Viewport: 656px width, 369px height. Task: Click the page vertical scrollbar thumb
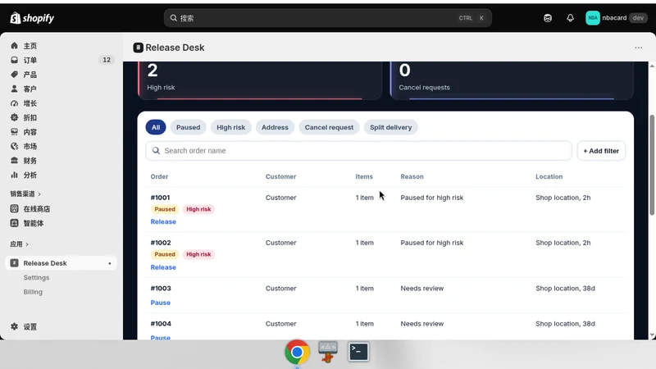652,166
